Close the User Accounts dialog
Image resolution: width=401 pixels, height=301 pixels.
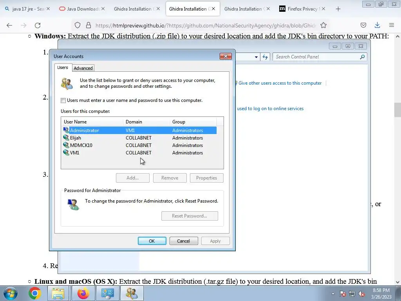click(x=226, y=56)
